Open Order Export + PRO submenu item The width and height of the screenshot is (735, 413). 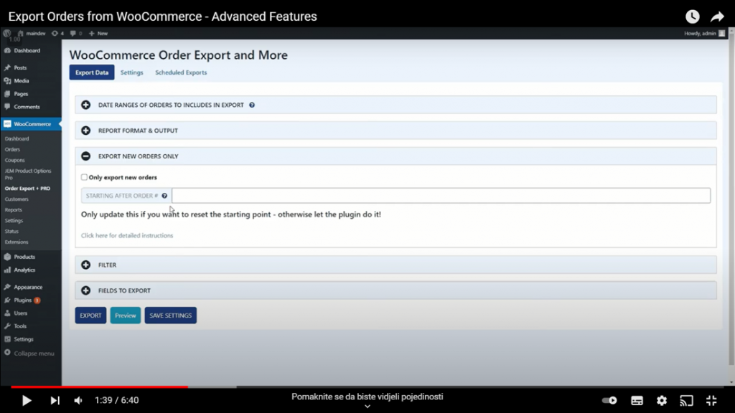28,189
